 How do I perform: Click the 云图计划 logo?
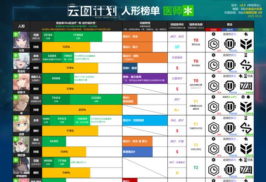[92, 11]
